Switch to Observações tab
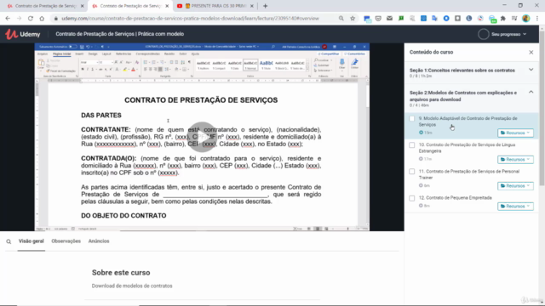 pyautogui.click(x=66, y=241)
